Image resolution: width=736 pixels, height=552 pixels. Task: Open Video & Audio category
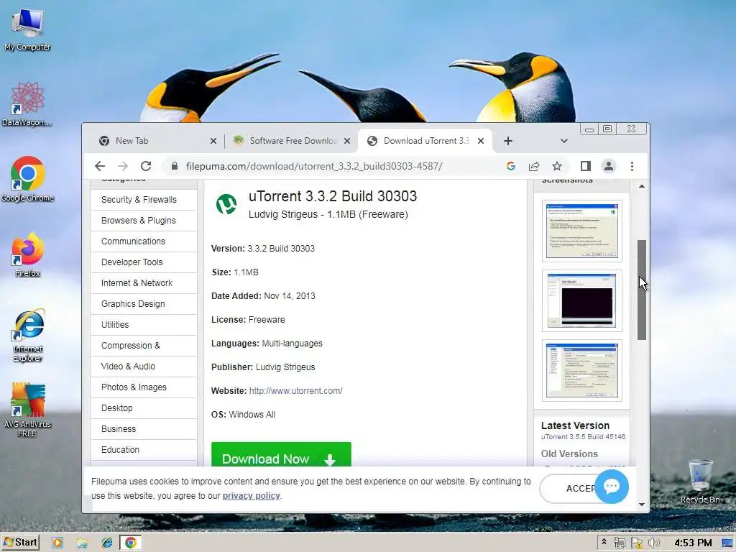(143, 367)
